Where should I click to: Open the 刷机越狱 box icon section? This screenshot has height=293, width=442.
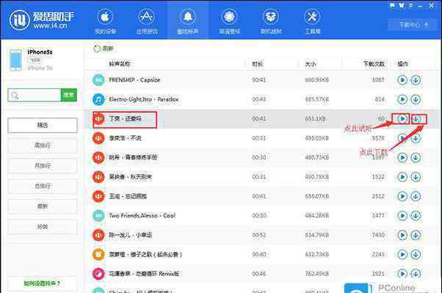271,21
